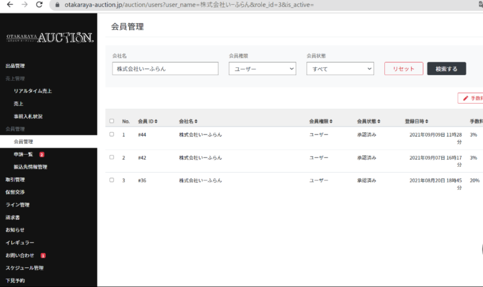483x287 pixels.
Task: Open the 会員権限 dropdown showing ユーザー
Action: [262, 69]
